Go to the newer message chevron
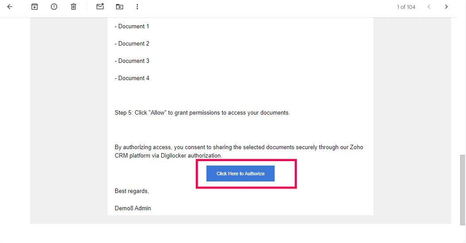This screenshot has height=243, width=466. 429,7
